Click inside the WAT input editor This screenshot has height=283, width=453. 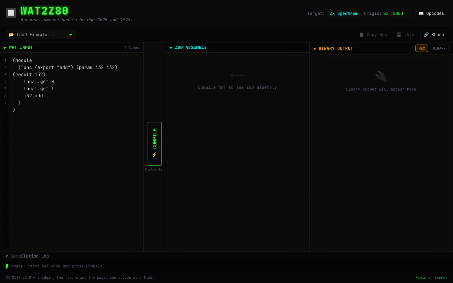[x=76, y=152]
